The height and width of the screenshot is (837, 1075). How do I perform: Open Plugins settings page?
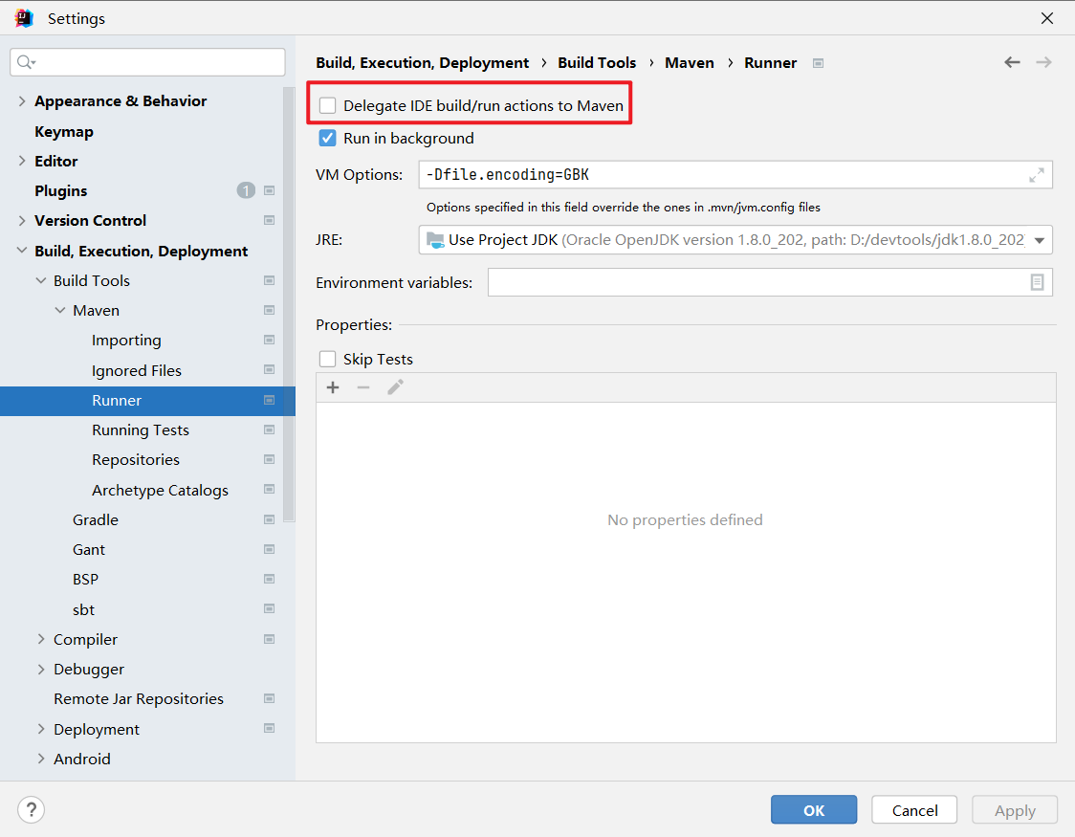pyautogui.click(x=61, y=191)
